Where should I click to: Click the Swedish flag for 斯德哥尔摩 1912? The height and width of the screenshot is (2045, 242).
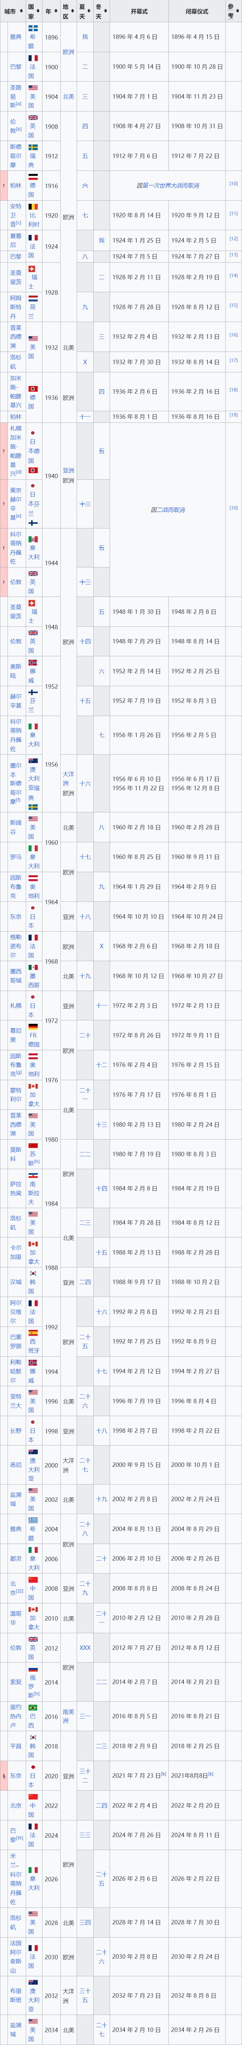pyautogui.click(x=33, y=148)
